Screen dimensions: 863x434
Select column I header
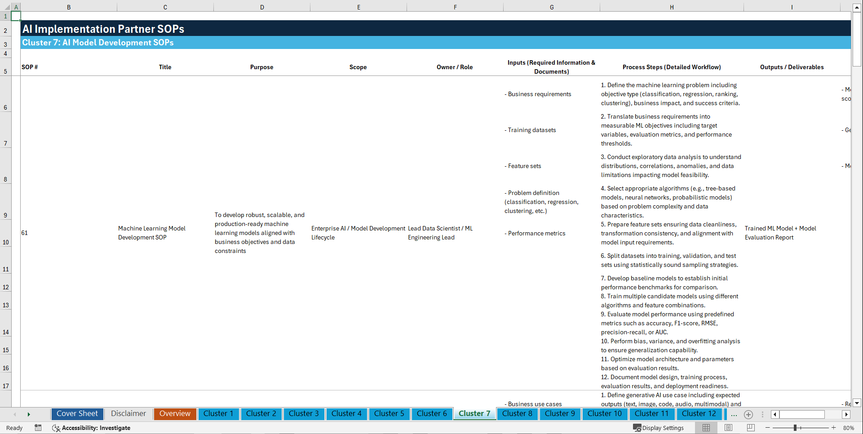[x=792, y=7]
